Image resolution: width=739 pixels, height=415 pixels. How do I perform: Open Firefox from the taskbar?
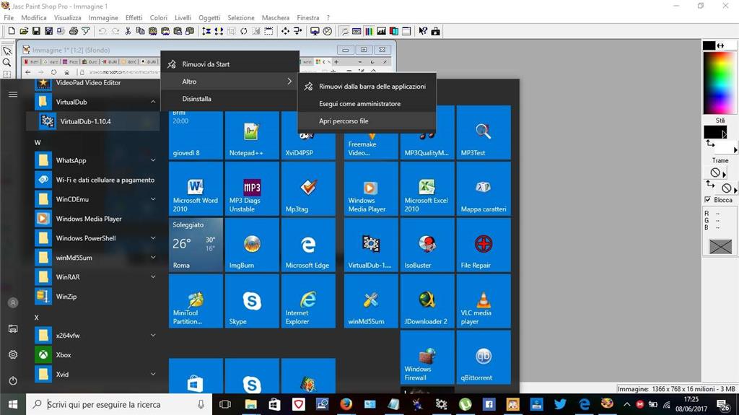[346, 404]
